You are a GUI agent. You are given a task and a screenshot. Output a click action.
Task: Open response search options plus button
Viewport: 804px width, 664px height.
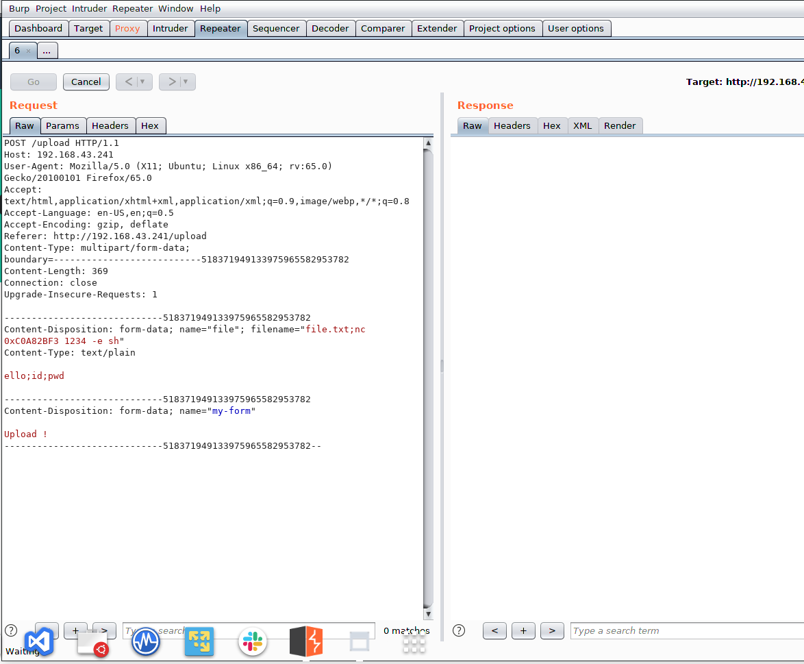[523, 630]
